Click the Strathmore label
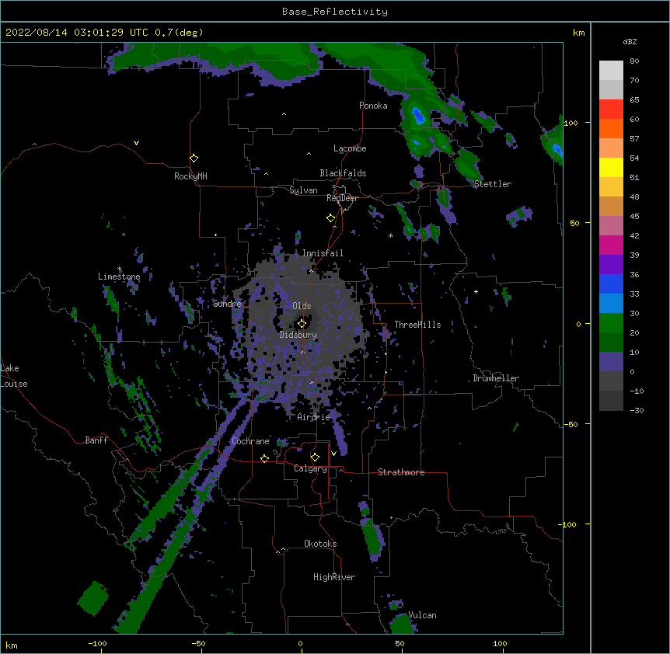670x654 pixels. (x=401, y=472)
